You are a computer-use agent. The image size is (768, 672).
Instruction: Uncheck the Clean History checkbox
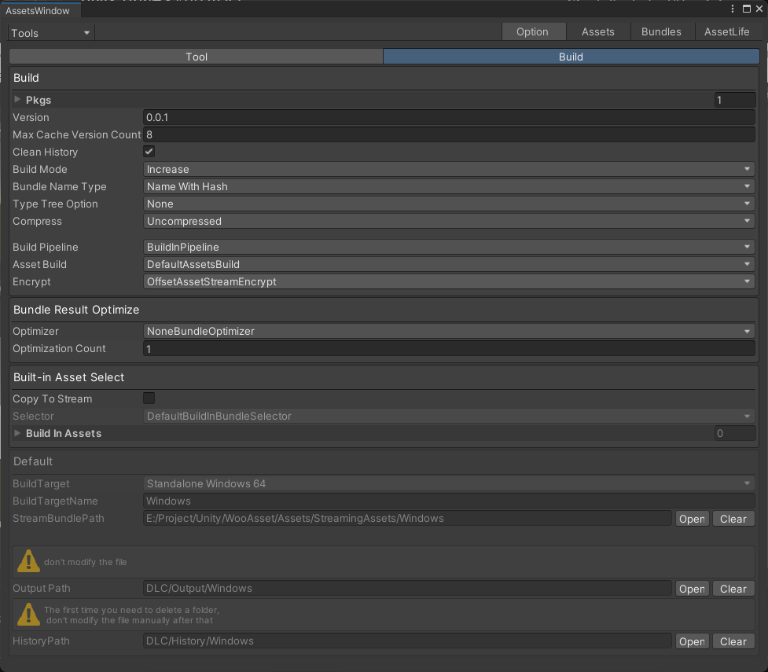(x=149, y=151)
